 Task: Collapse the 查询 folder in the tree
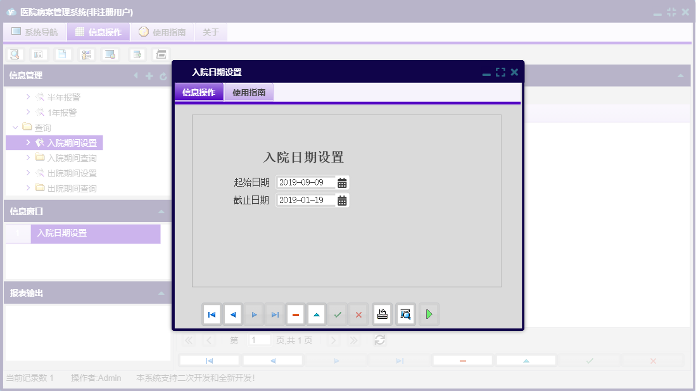16,127
